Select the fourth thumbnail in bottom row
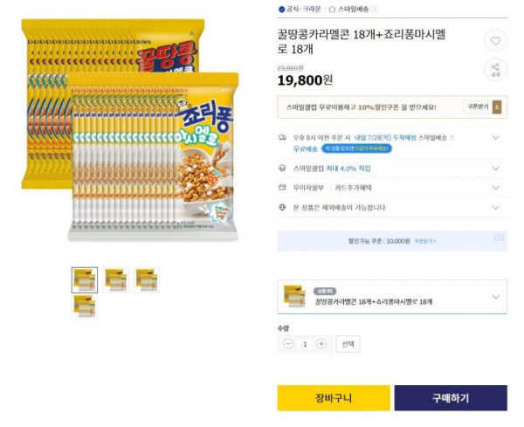This screenshot has height=427, width=524. [x=85, y=306]
